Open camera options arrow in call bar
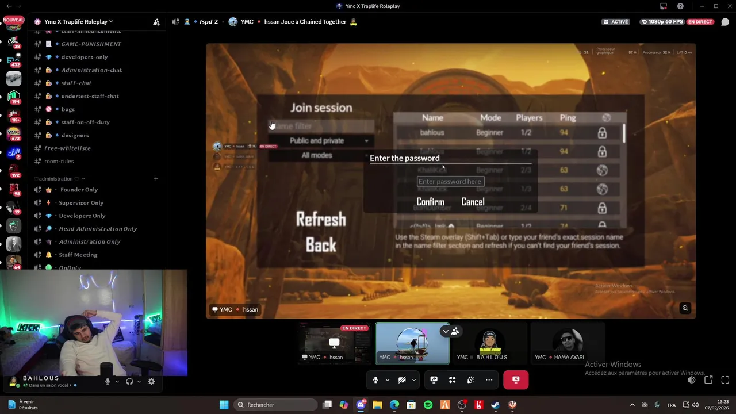 [413, 380]
